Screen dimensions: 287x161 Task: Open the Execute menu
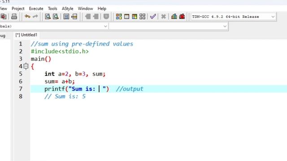(x=36, y=8)
